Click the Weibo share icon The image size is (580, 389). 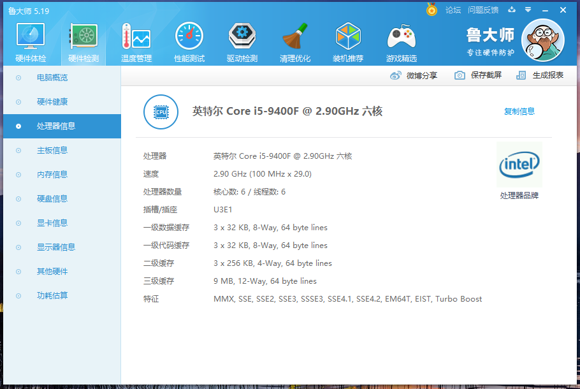point(395,75)
